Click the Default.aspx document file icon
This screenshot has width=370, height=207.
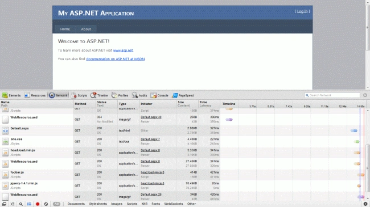pyautogui.click(x=5, y=130)
